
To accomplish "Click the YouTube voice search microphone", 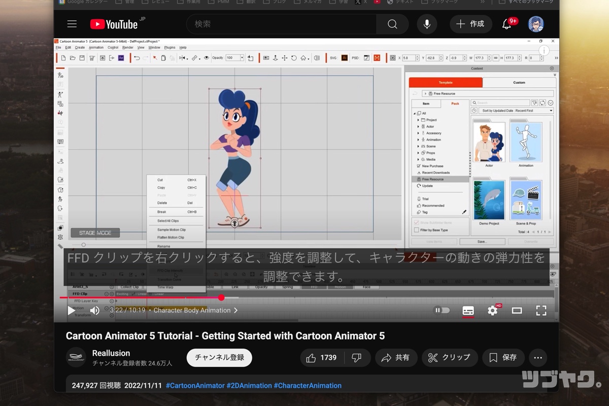I will pyautogui.click(x=427, y=24).
